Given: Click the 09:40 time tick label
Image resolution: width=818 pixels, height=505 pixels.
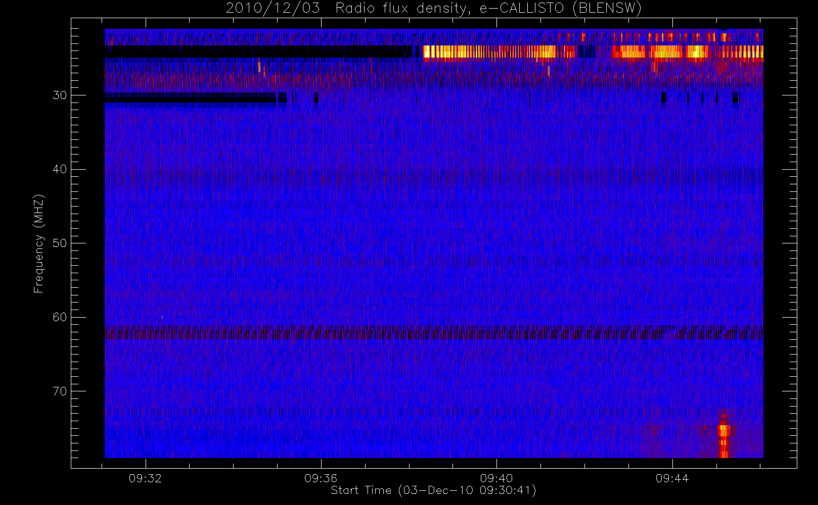Looking at the screenshot, I should tap(496, 478).
